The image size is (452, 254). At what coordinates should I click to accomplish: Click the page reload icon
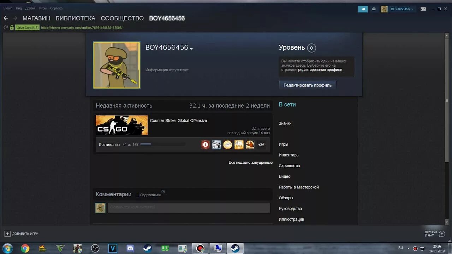[6, 28]
